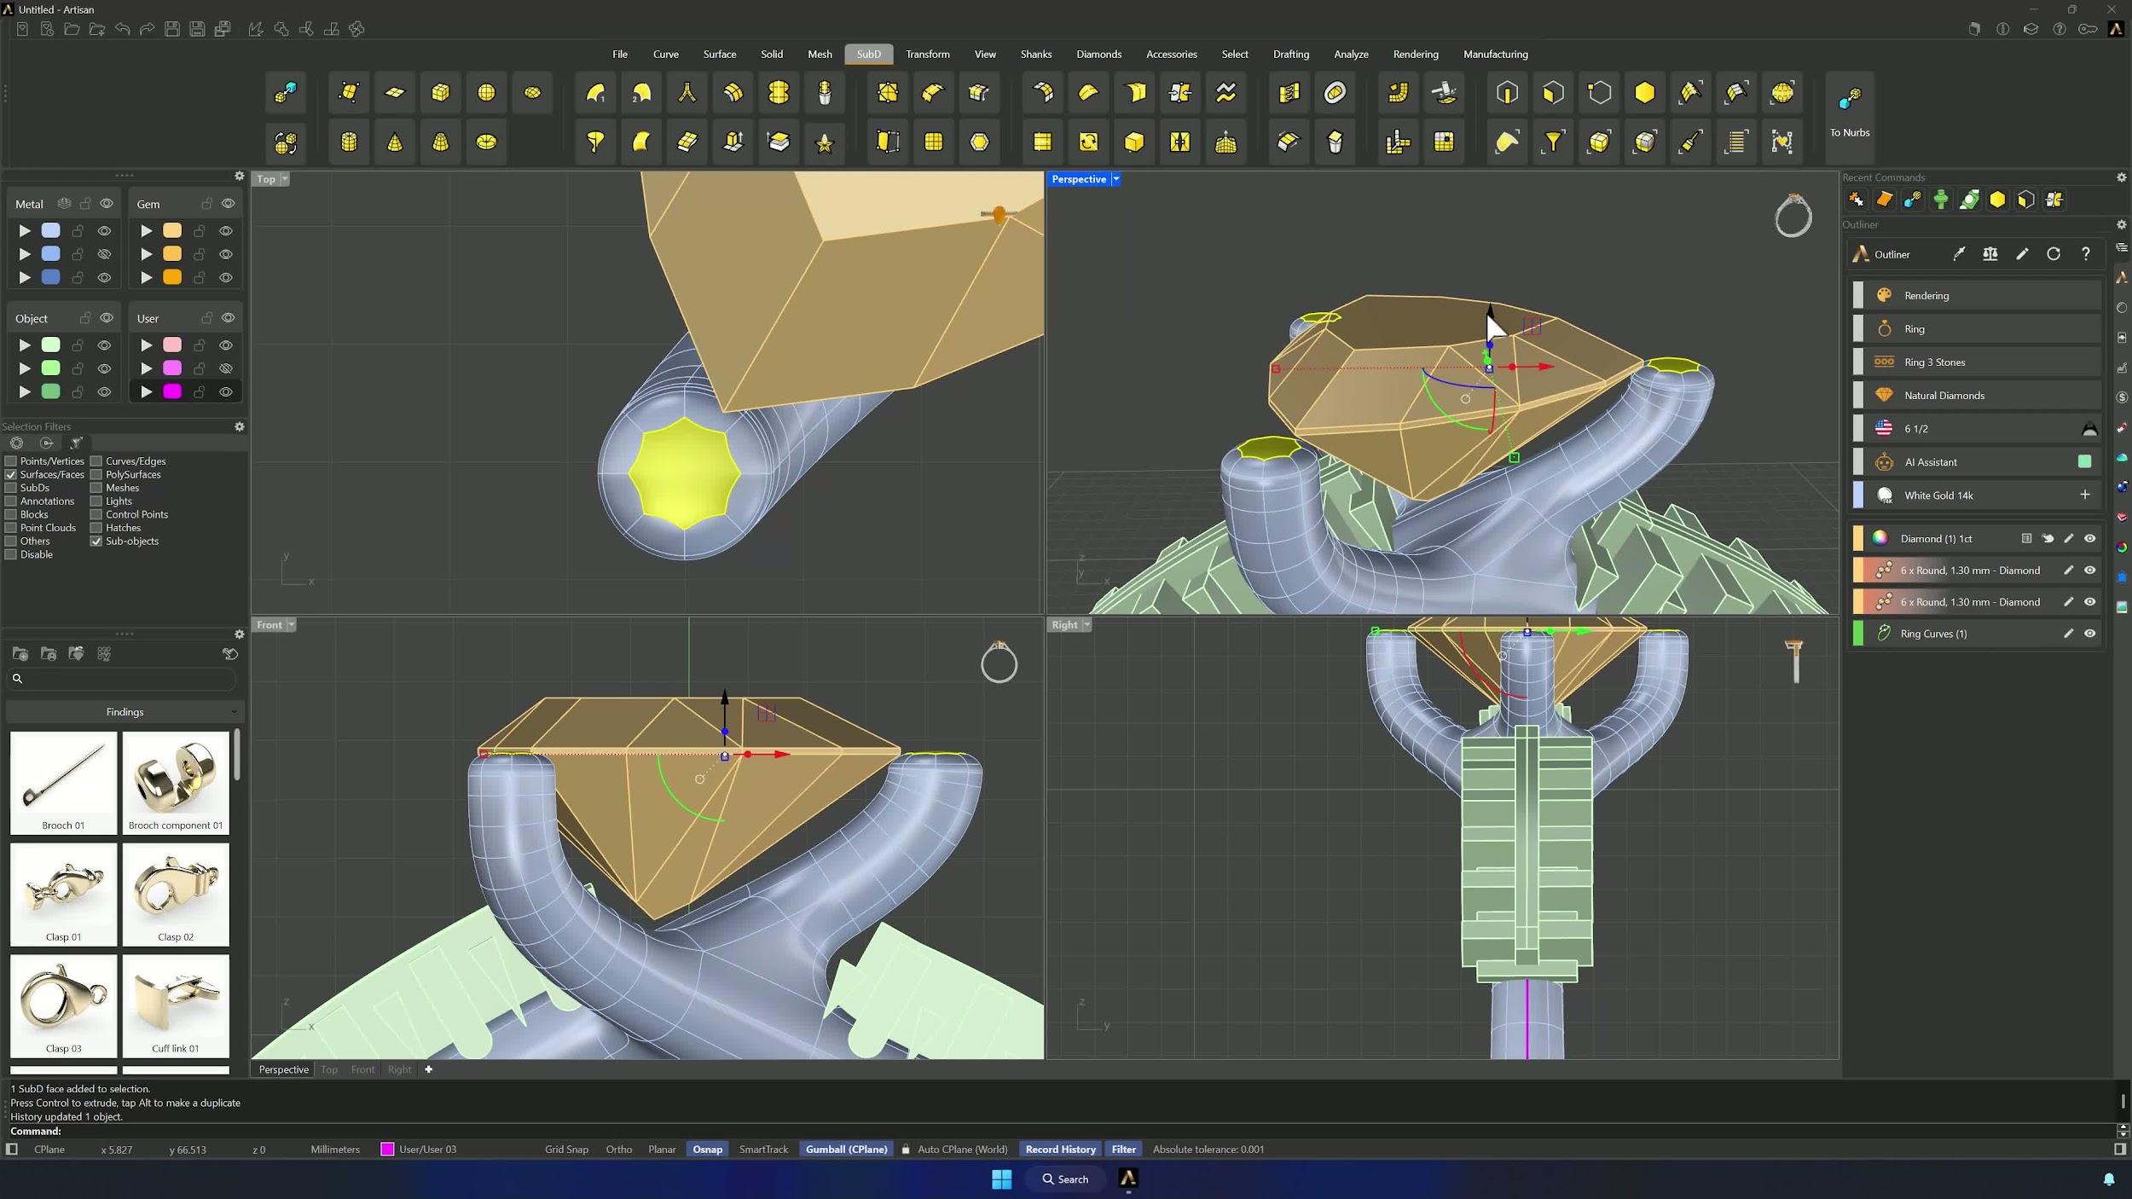Viewport: 2132px width, 1199px height.
Task: Create a SubD sphere primitive
Action: click(x=486, y=92)
